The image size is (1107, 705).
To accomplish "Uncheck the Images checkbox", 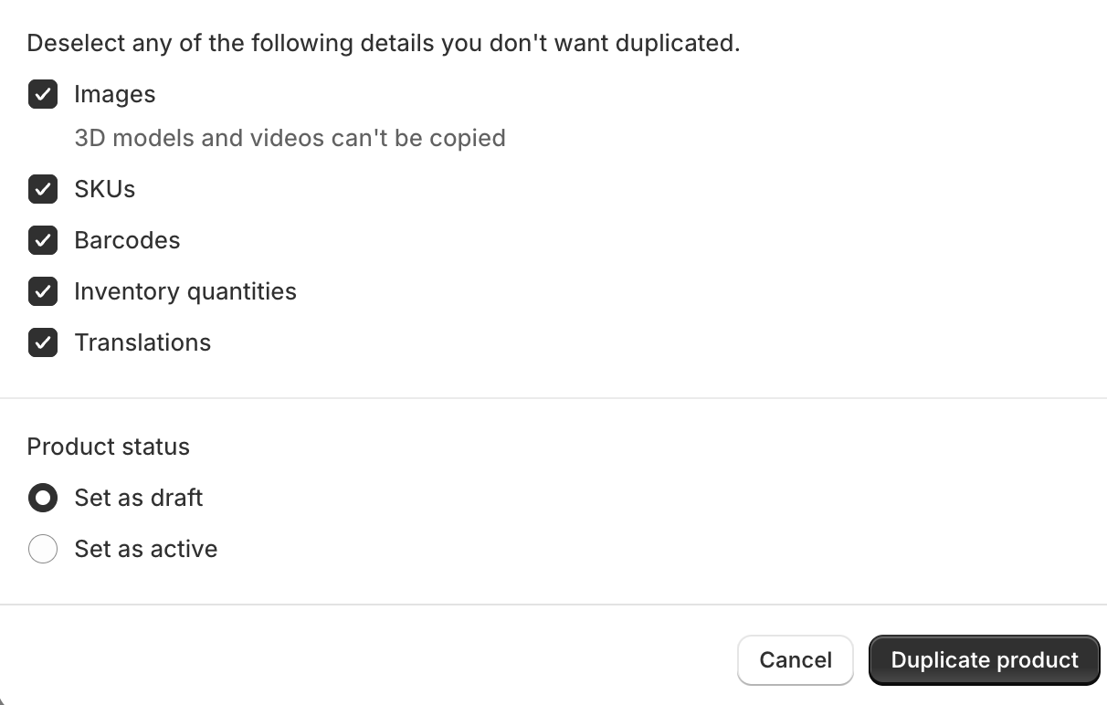I will [x=43, y=94].
